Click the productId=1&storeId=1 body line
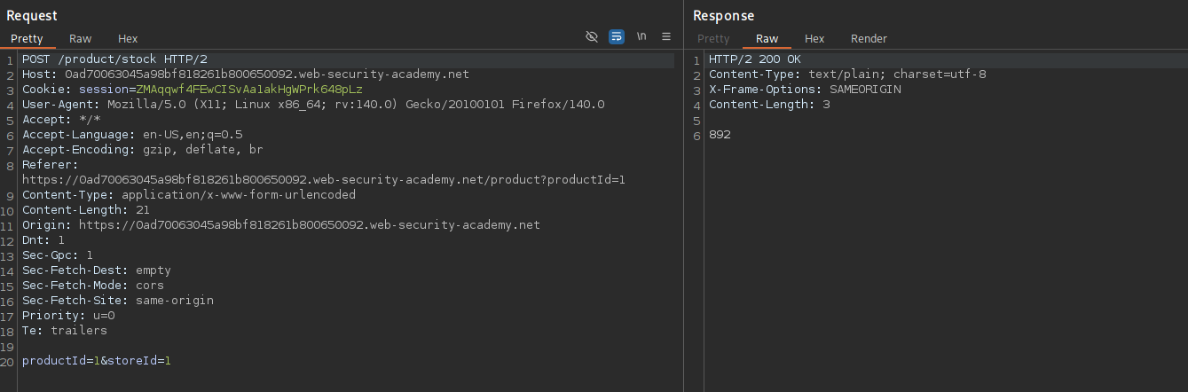Image resolution: width=1188 pixels, height=392 pixels. (97, 361)
